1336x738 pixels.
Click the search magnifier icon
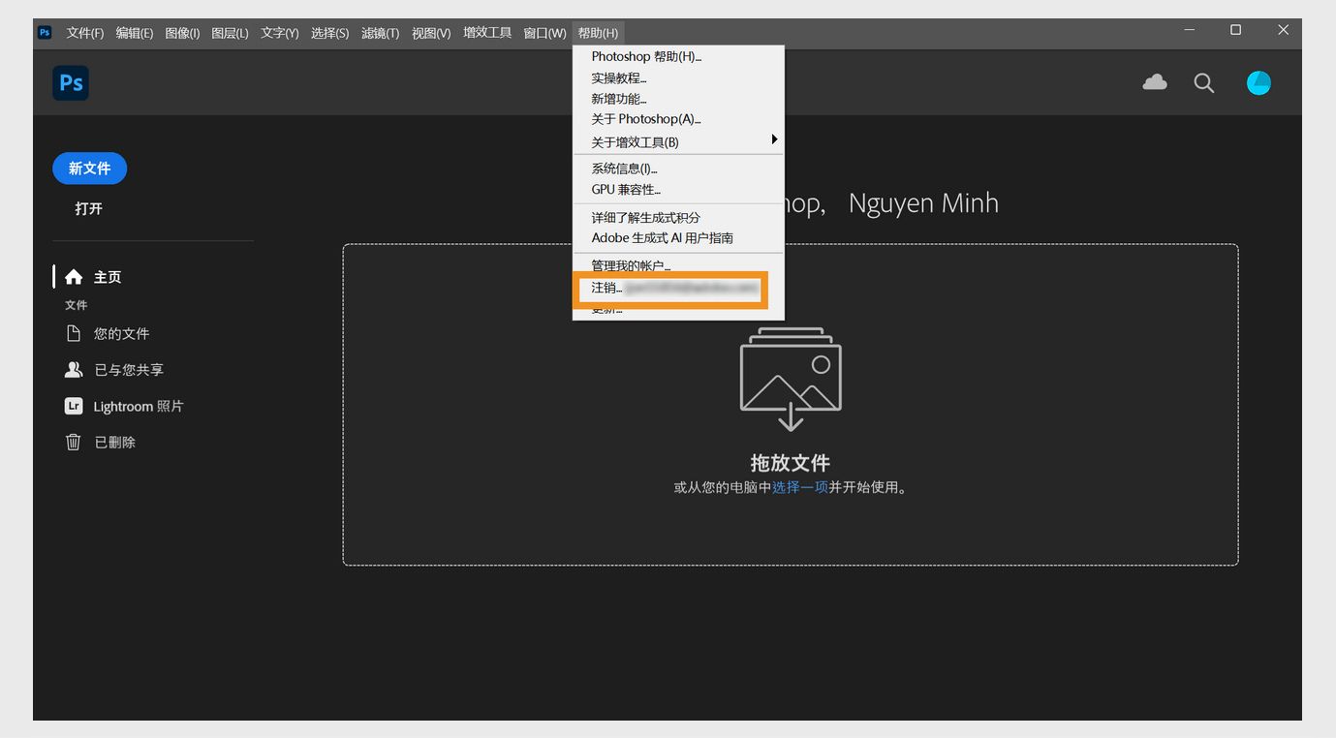click(x=1204, y=83)
